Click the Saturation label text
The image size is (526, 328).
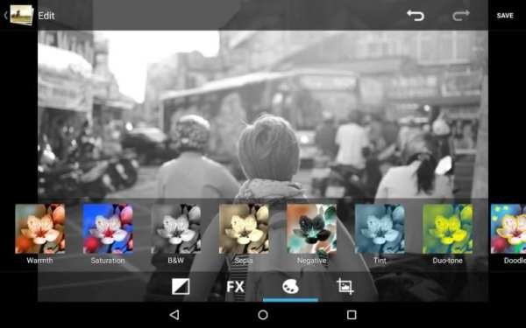pyautogui.click(x=108, y=261)
